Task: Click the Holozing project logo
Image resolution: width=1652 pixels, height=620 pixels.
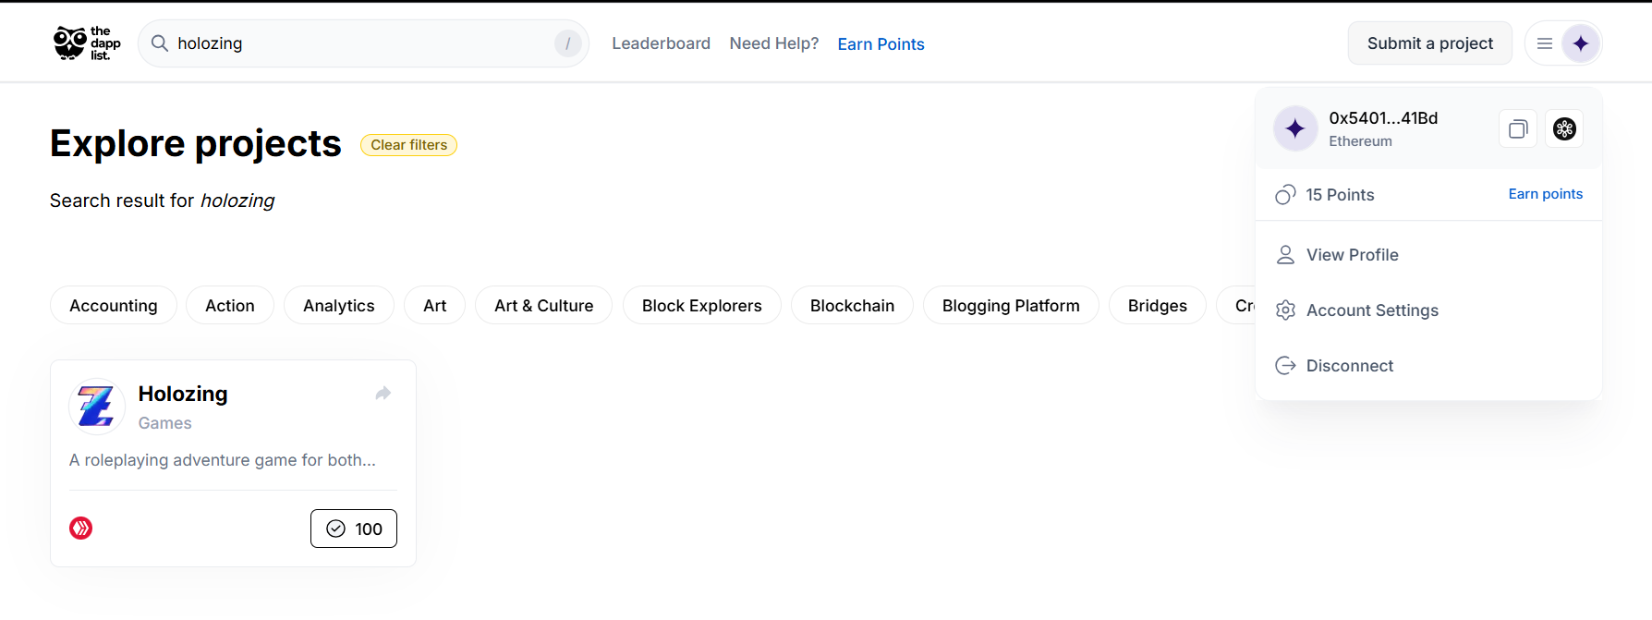Action: (97, 407)
